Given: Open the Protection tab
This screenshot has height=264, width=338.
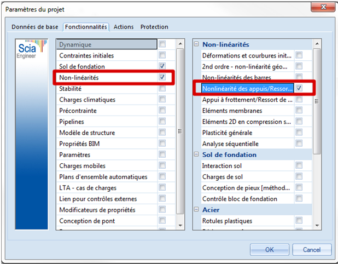Looking at the screenshot, I should [154, 27].
